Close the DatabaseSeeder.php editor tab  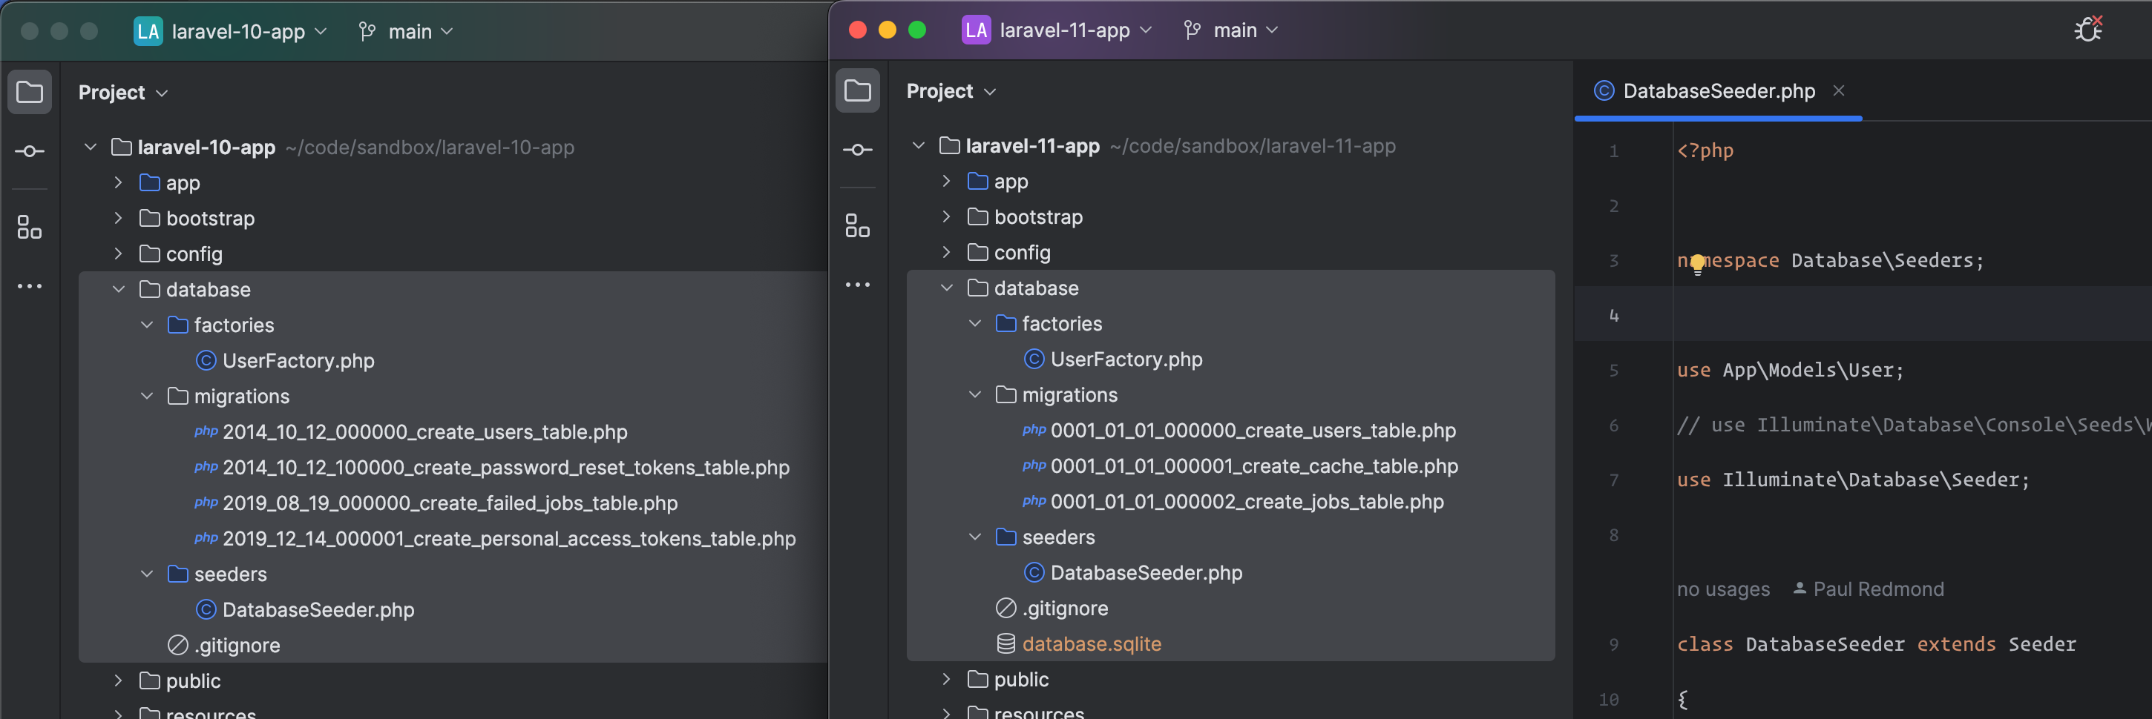click(1838, 90)
